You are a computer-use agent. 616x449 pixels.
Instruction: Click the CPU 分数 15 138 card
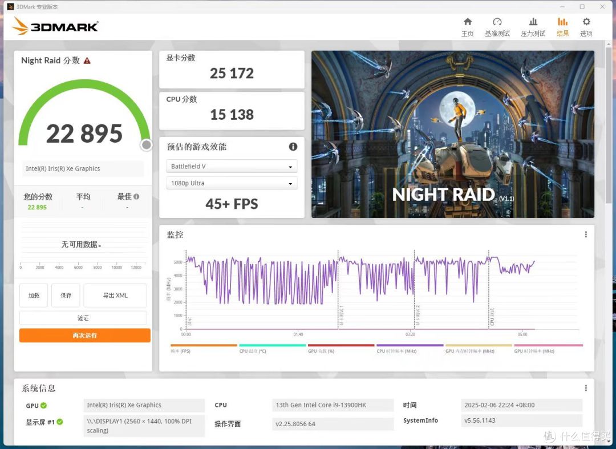232,111
